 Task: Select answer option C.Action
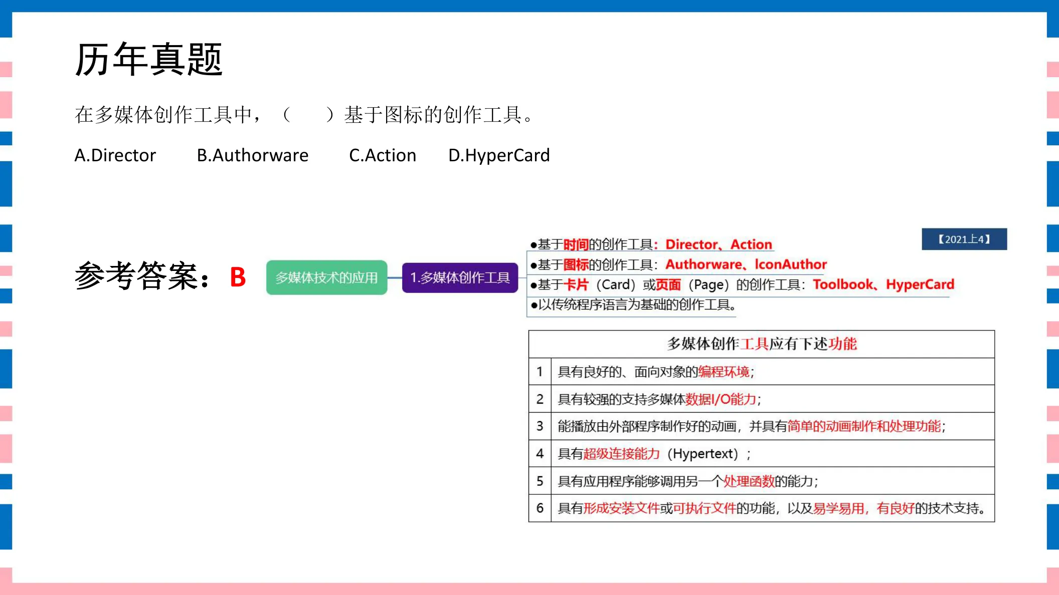tap(383, 155)
